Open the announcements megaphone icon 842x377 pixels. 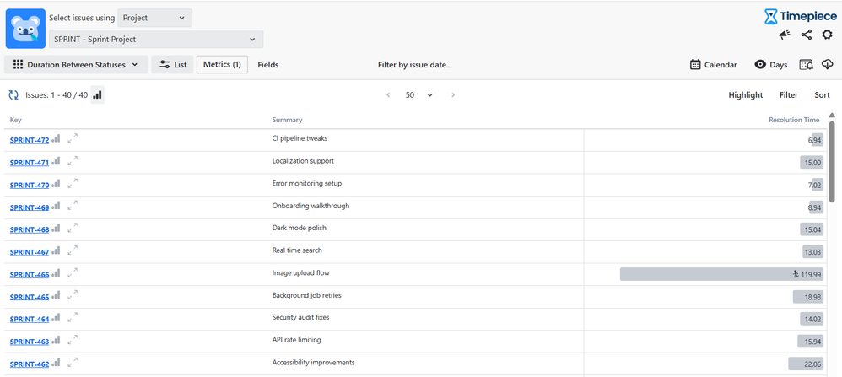(x=785, y=35)
